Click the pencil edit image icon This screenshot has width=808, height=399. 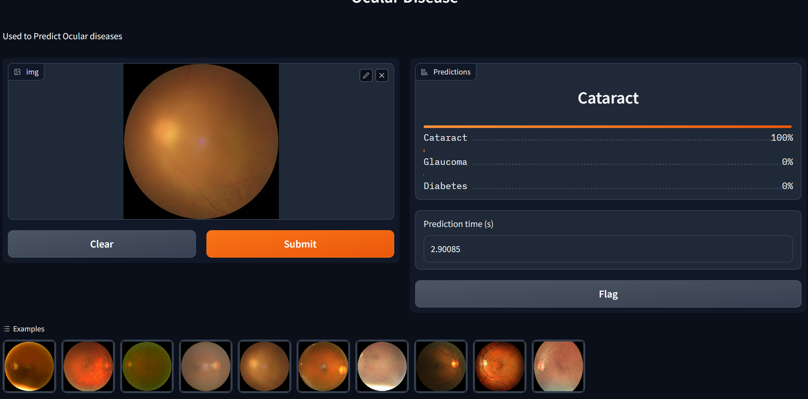[366, 75]
